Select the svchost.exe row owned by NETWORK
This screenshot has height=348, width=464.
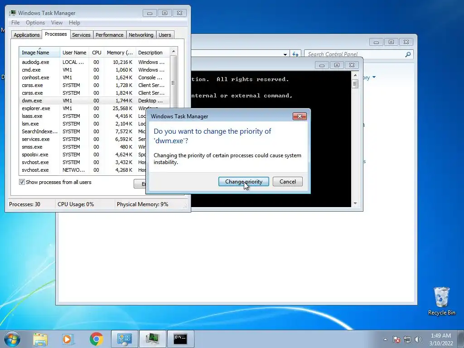(83, 170)
